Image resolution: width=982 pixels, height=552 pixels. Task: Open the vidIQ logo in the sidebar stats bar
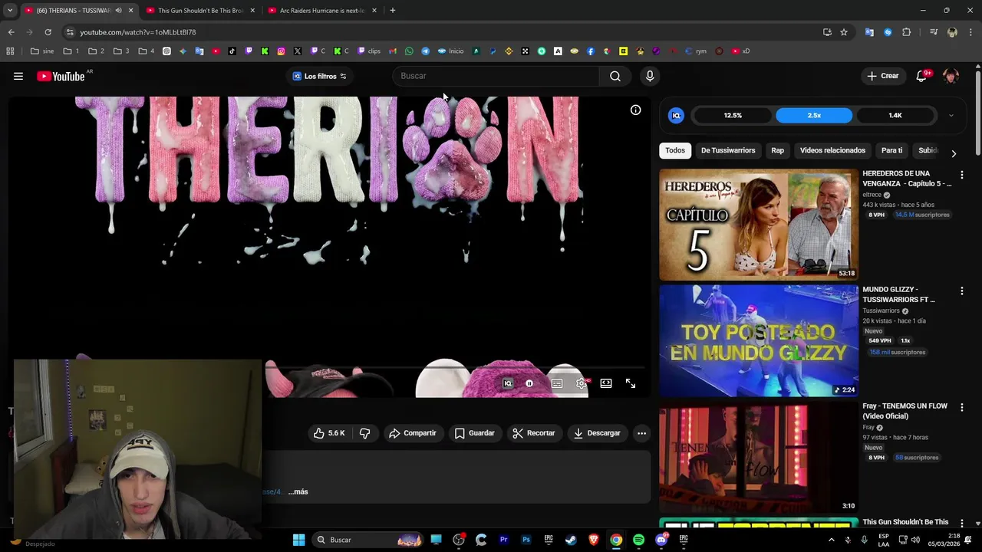(x=676, y=116)
